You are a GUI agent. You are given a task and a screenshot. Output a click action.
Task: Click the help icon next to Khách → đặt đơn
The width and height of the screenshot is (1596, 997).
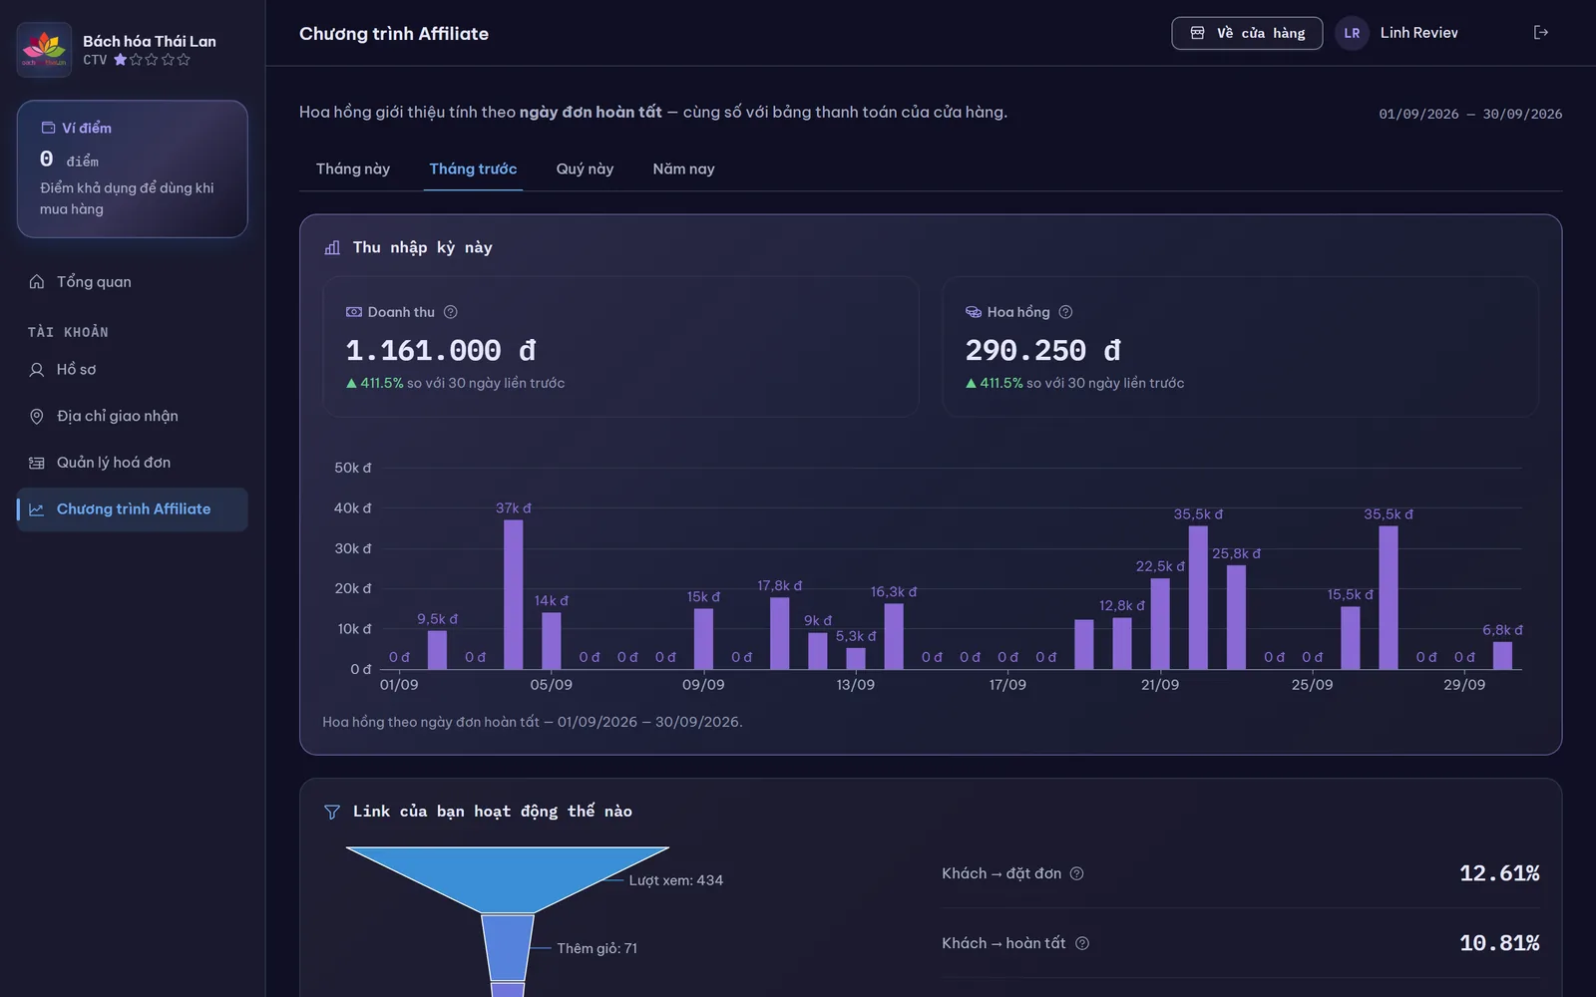pos(1076,873)
